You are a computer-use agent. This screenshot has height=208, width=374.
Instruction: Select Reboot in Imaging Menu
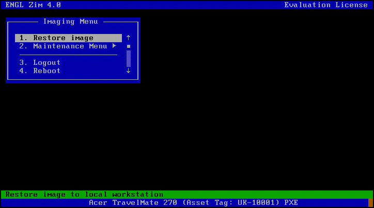click(x=68, y=71)
